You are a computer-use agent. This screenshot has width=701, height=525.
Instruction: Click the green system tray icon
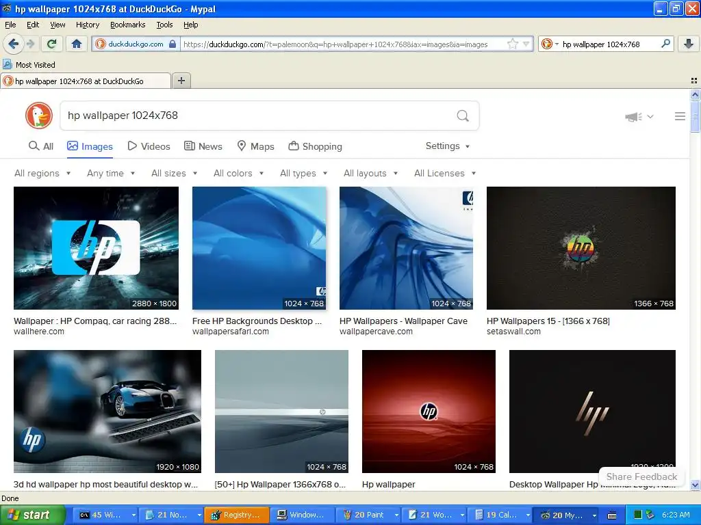click(638, 515)
